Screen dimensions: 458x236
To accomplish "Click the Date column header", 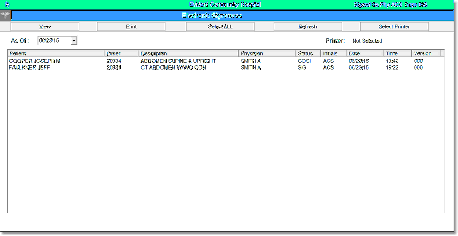I will click(x=364, y=53).
